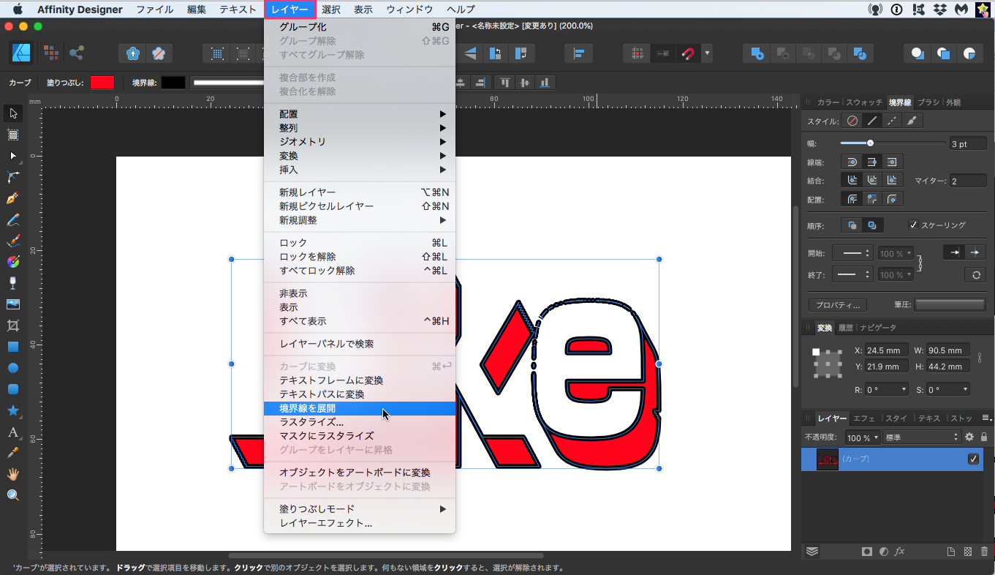The width and height of the screenshot is (995, 575).
Task: Open the 配置 submenu
Action: [x=359, y=114]
